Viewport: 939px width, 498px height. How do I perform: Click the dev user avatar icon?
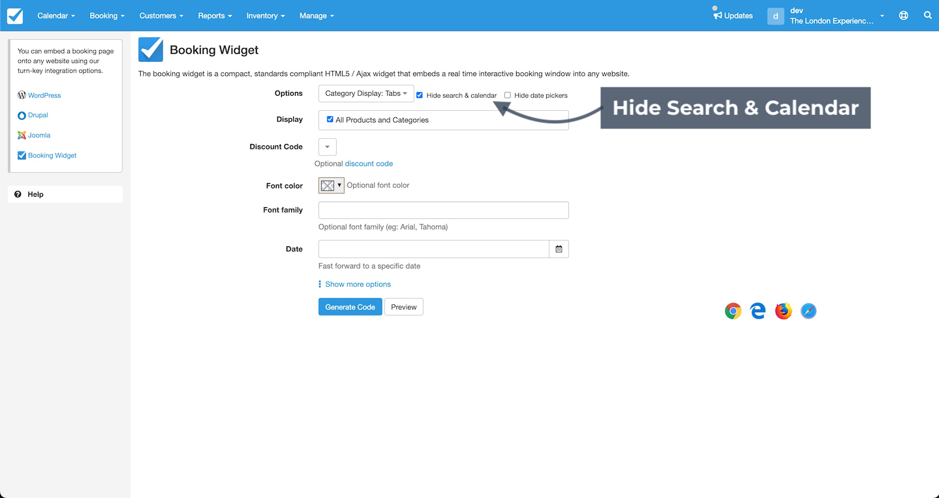775,16
